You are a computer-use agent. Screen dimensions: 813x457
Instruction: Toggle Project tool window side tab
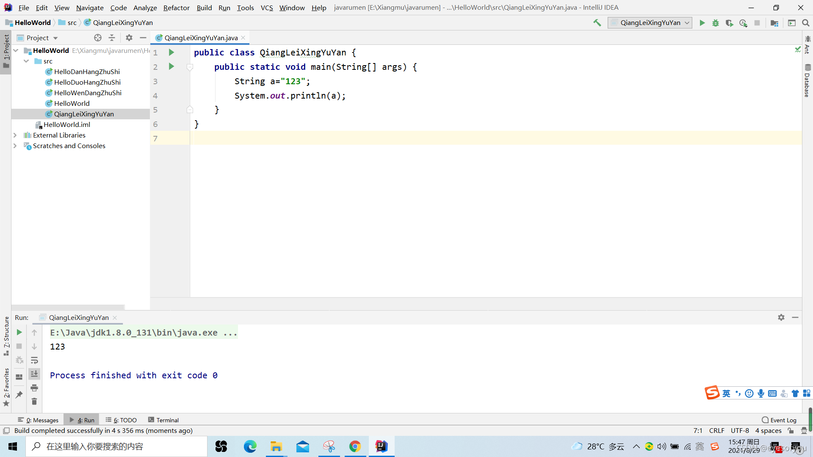(6, 51)
